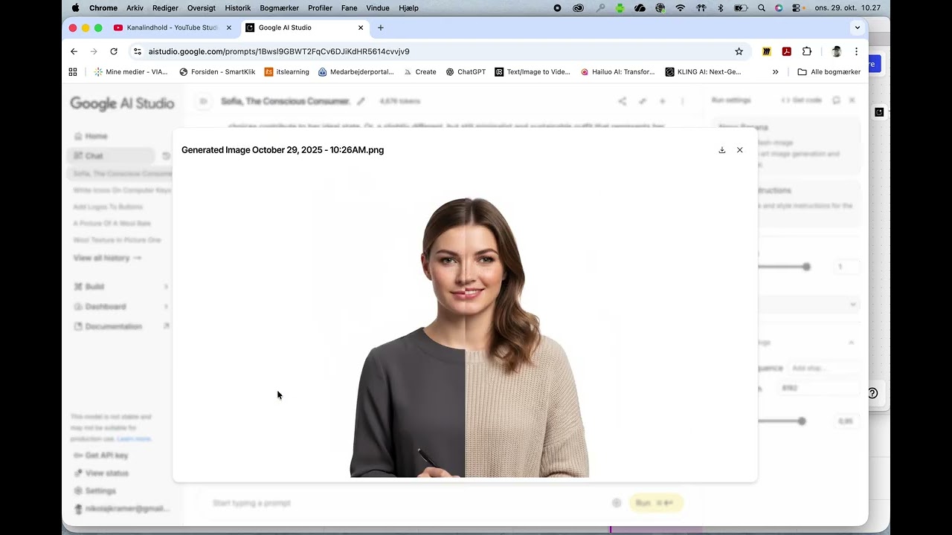Click the address bar URL
952x535 pixels.
tap(279, 51)
